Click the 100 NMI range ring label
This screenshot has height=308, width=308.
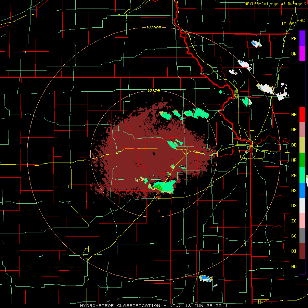click(154, 27)
